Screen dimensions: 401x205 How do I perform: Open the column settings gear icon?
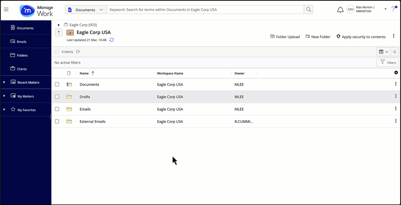[x=396, y=72]
